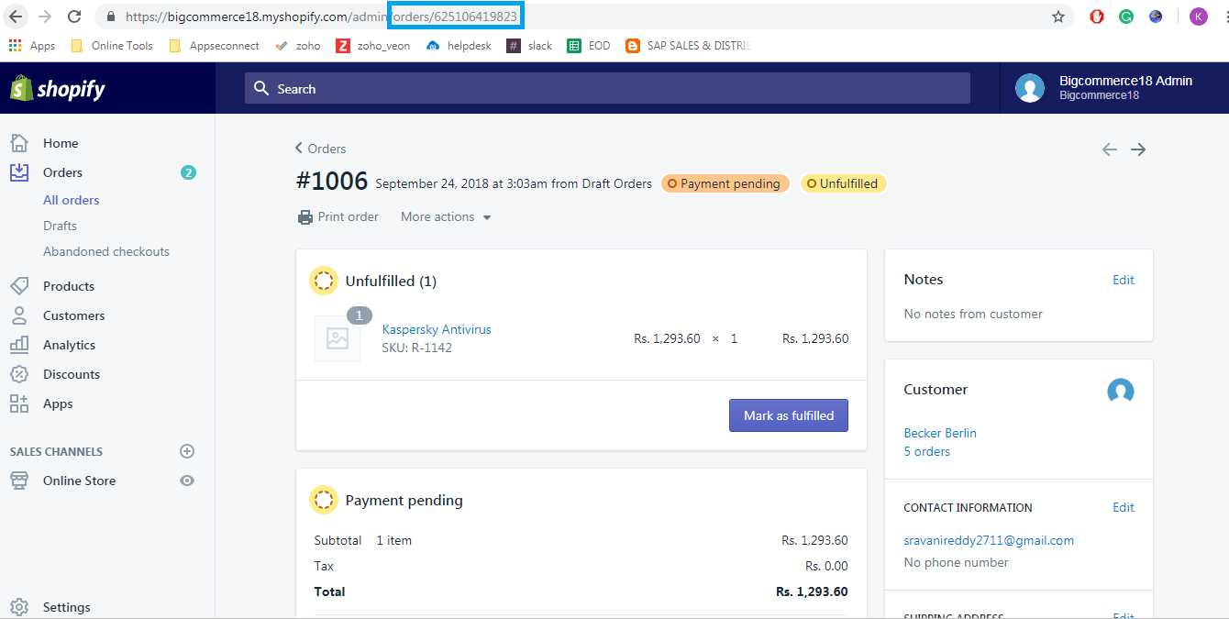Click the browser forward arrow

coord(45,17)
